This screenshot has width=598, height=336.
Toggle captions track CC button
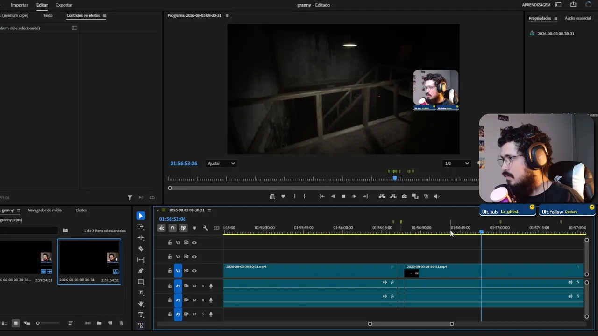pyautogui.click(x=216, y=228)
